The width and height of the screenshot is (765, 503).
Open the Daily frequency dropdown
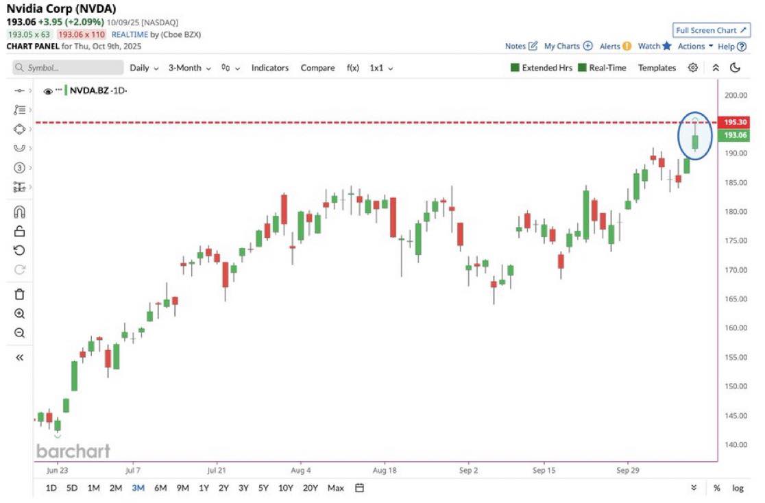coord(145,68)
